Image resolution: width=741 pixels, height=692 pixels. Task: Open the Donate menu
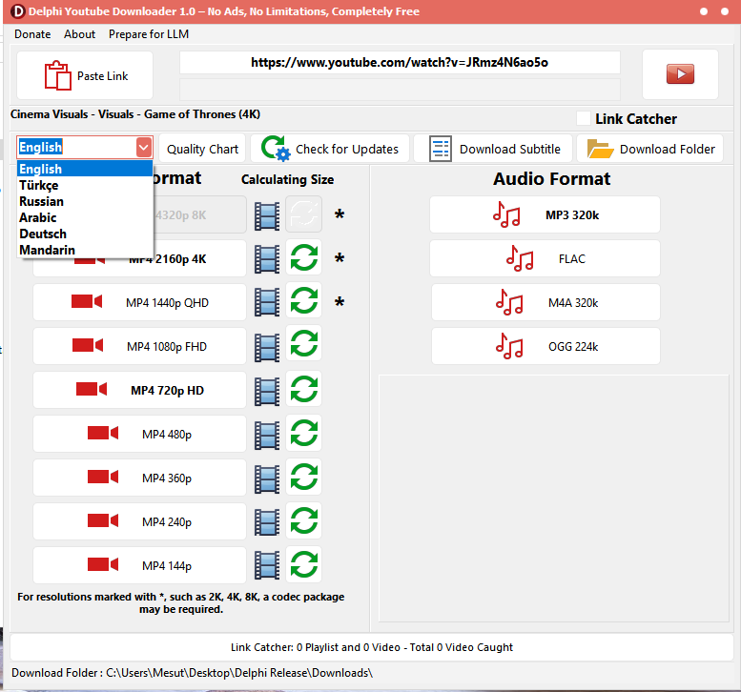coord(32,34)
